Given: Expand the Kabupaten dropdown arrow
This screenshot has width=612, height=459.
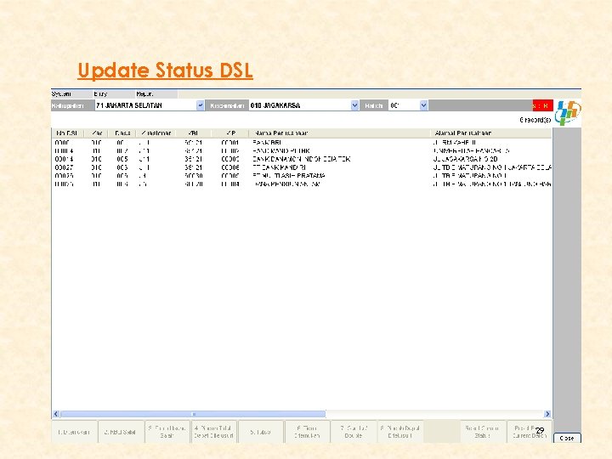Looking at the screenshot, I should (201, 105).
